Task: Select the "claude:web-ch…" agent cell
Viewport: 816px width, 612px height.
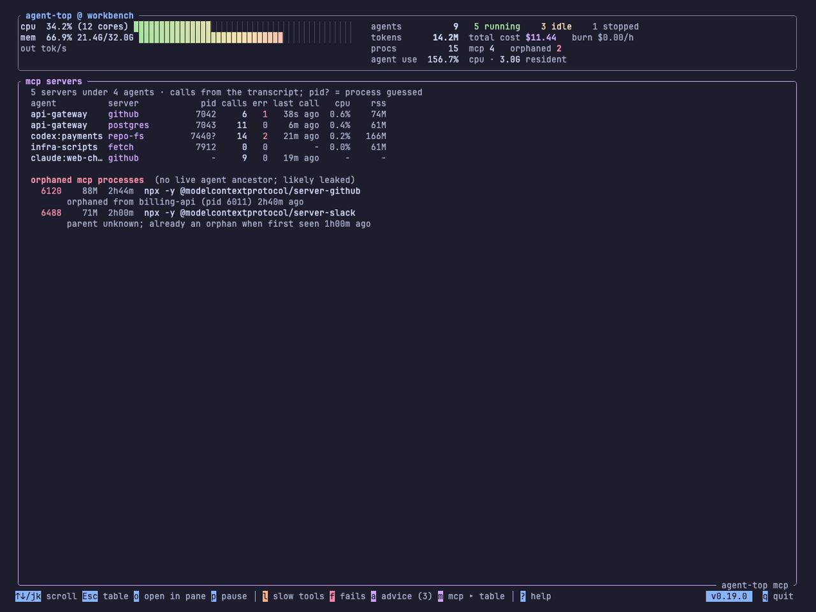Action: (x=67, y=158)
